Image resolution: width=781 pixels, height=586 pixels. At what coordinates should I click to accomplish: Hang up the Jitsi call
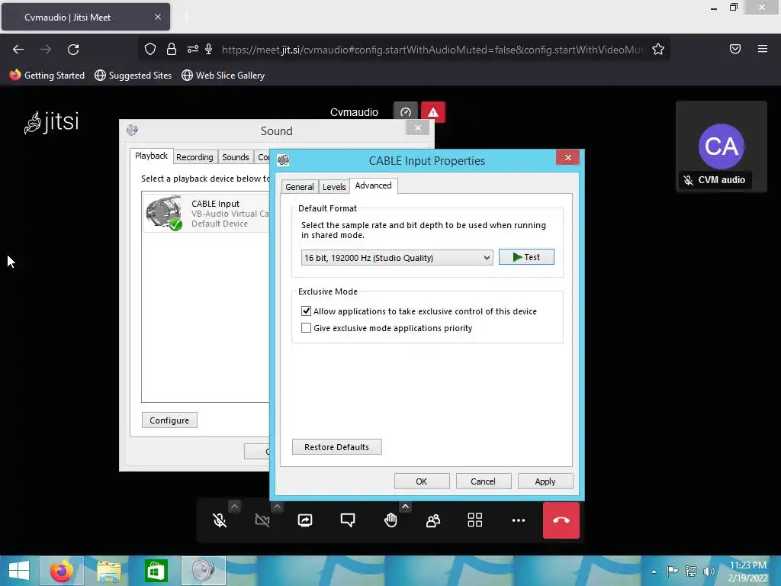click(561, 520)
